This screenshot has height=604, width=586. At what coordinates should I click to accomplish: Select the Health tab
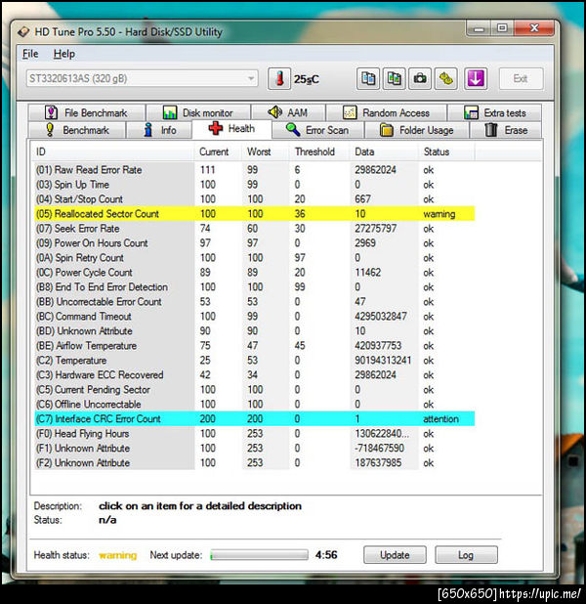click(x=231, y=129)
